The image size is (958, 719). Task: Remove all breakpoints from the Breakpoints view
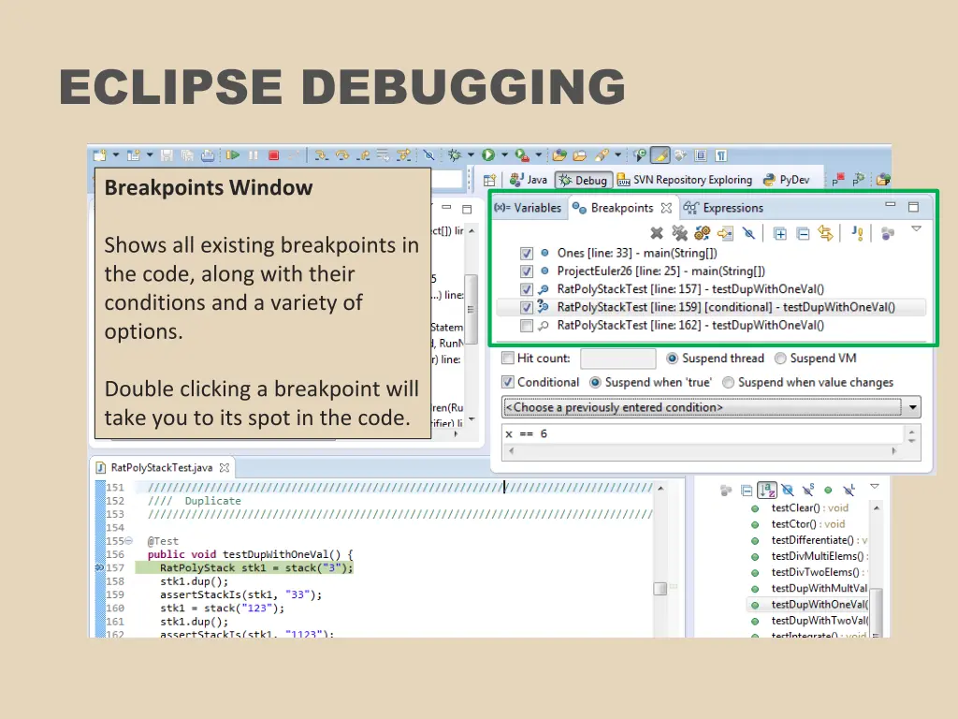click(680, 233)
